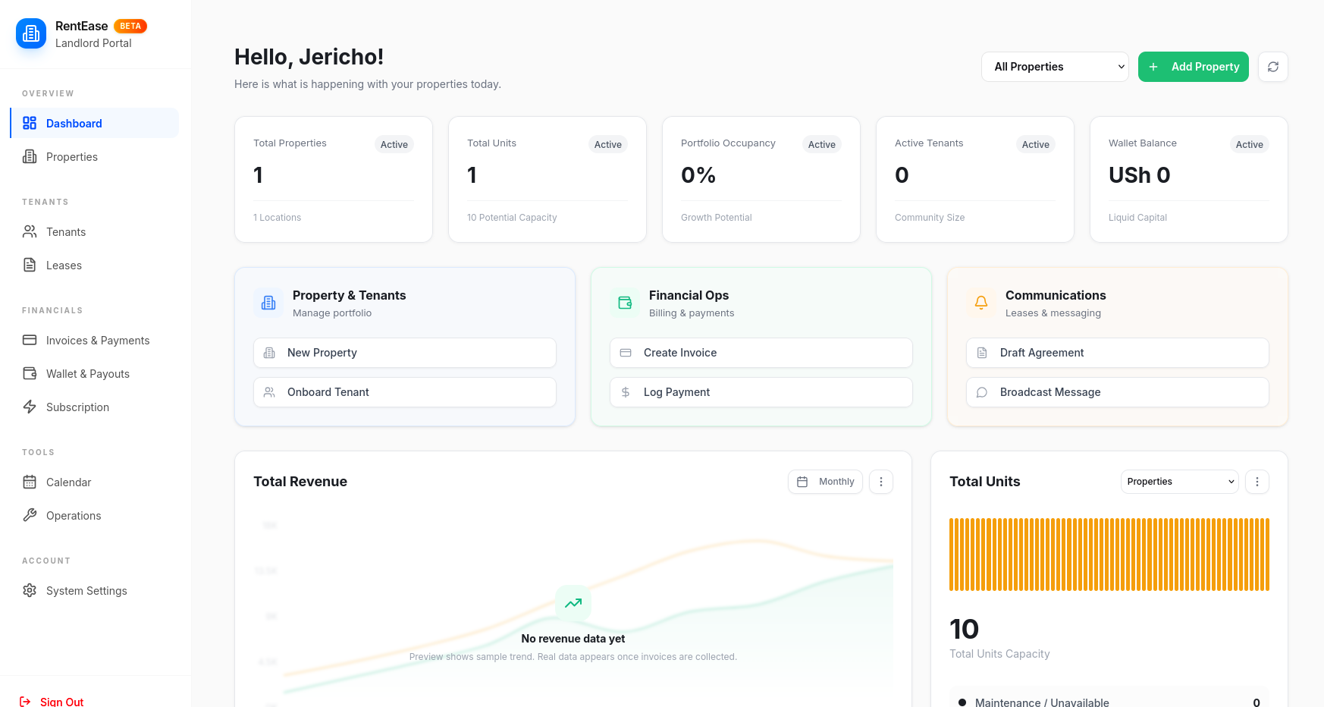Click the Wallet Balance stat card

click(x=1189, y=179)
